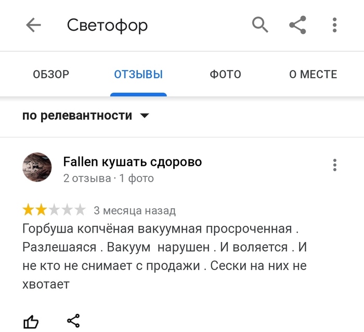Expand the по релевантности sort dropdown
The width and height of the screenshot is (364, 332).
click(86, 116)
